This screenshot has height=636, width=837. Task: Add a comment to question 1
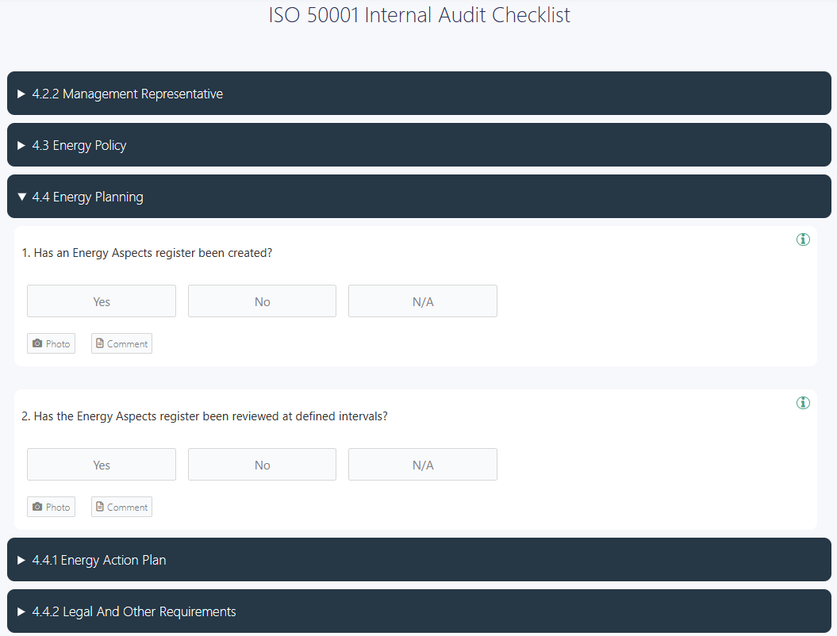121,343
